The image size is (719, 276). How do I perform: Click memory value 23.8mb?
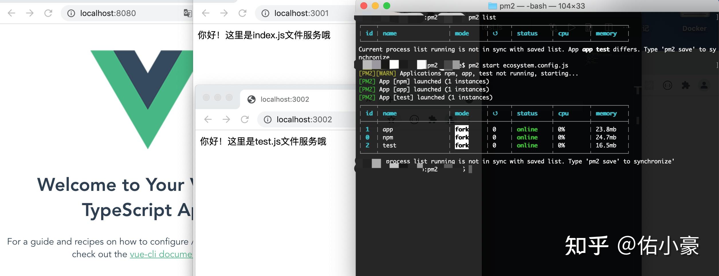[606, 129]
